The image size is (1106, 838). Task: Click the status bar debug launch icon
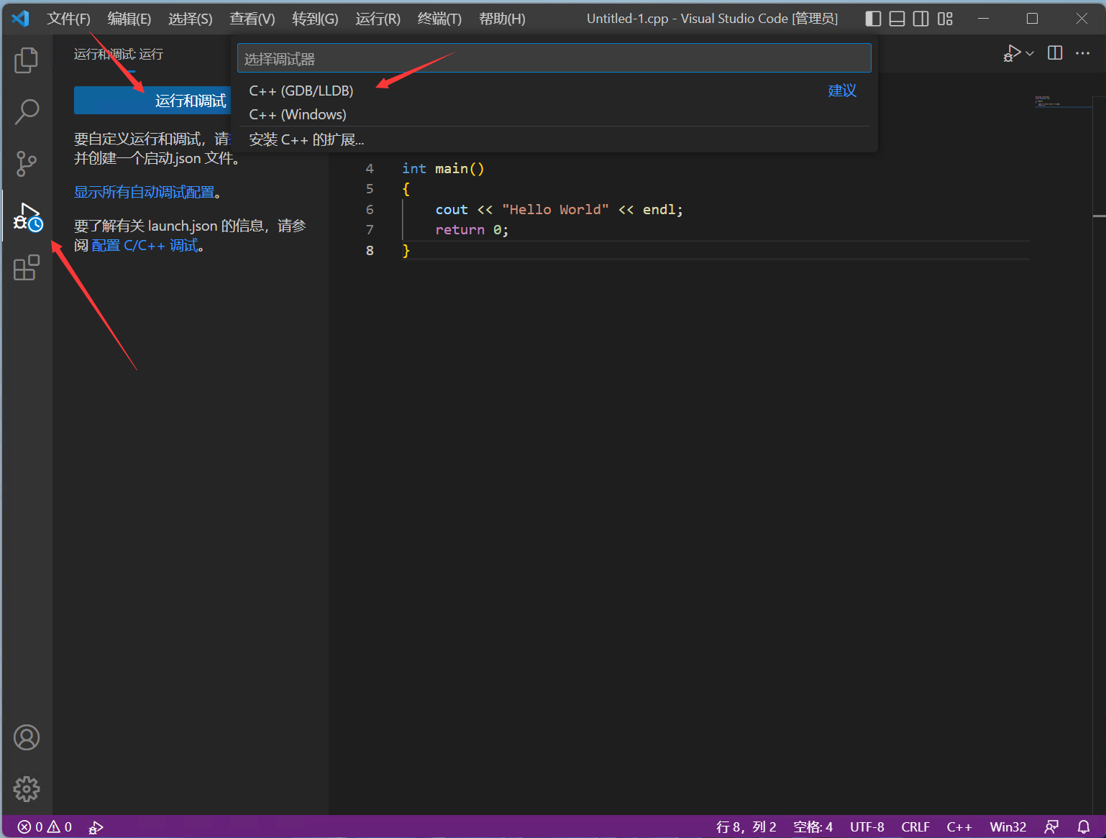(x=96, y=827)
